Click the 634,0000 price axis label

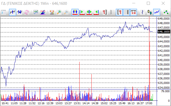pos(164,87)
